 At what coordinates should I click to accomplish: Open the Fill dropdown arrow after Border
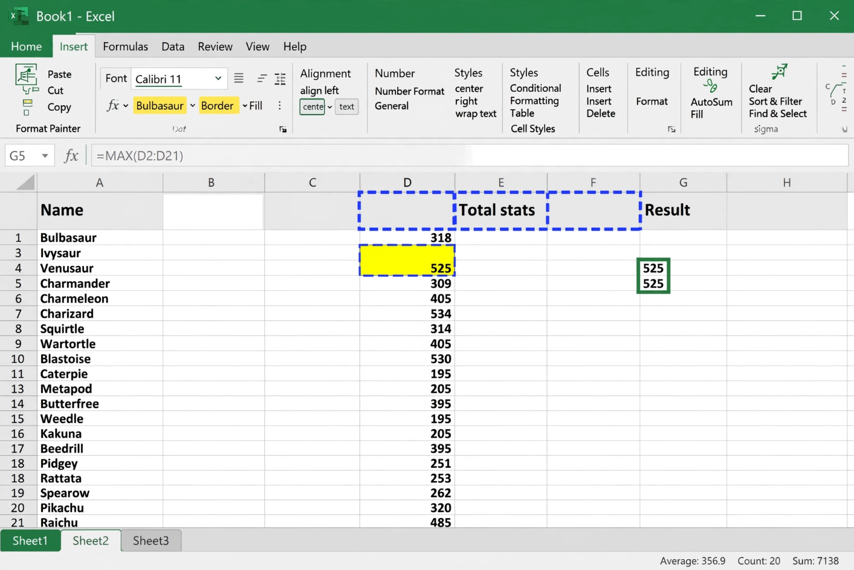245,106
